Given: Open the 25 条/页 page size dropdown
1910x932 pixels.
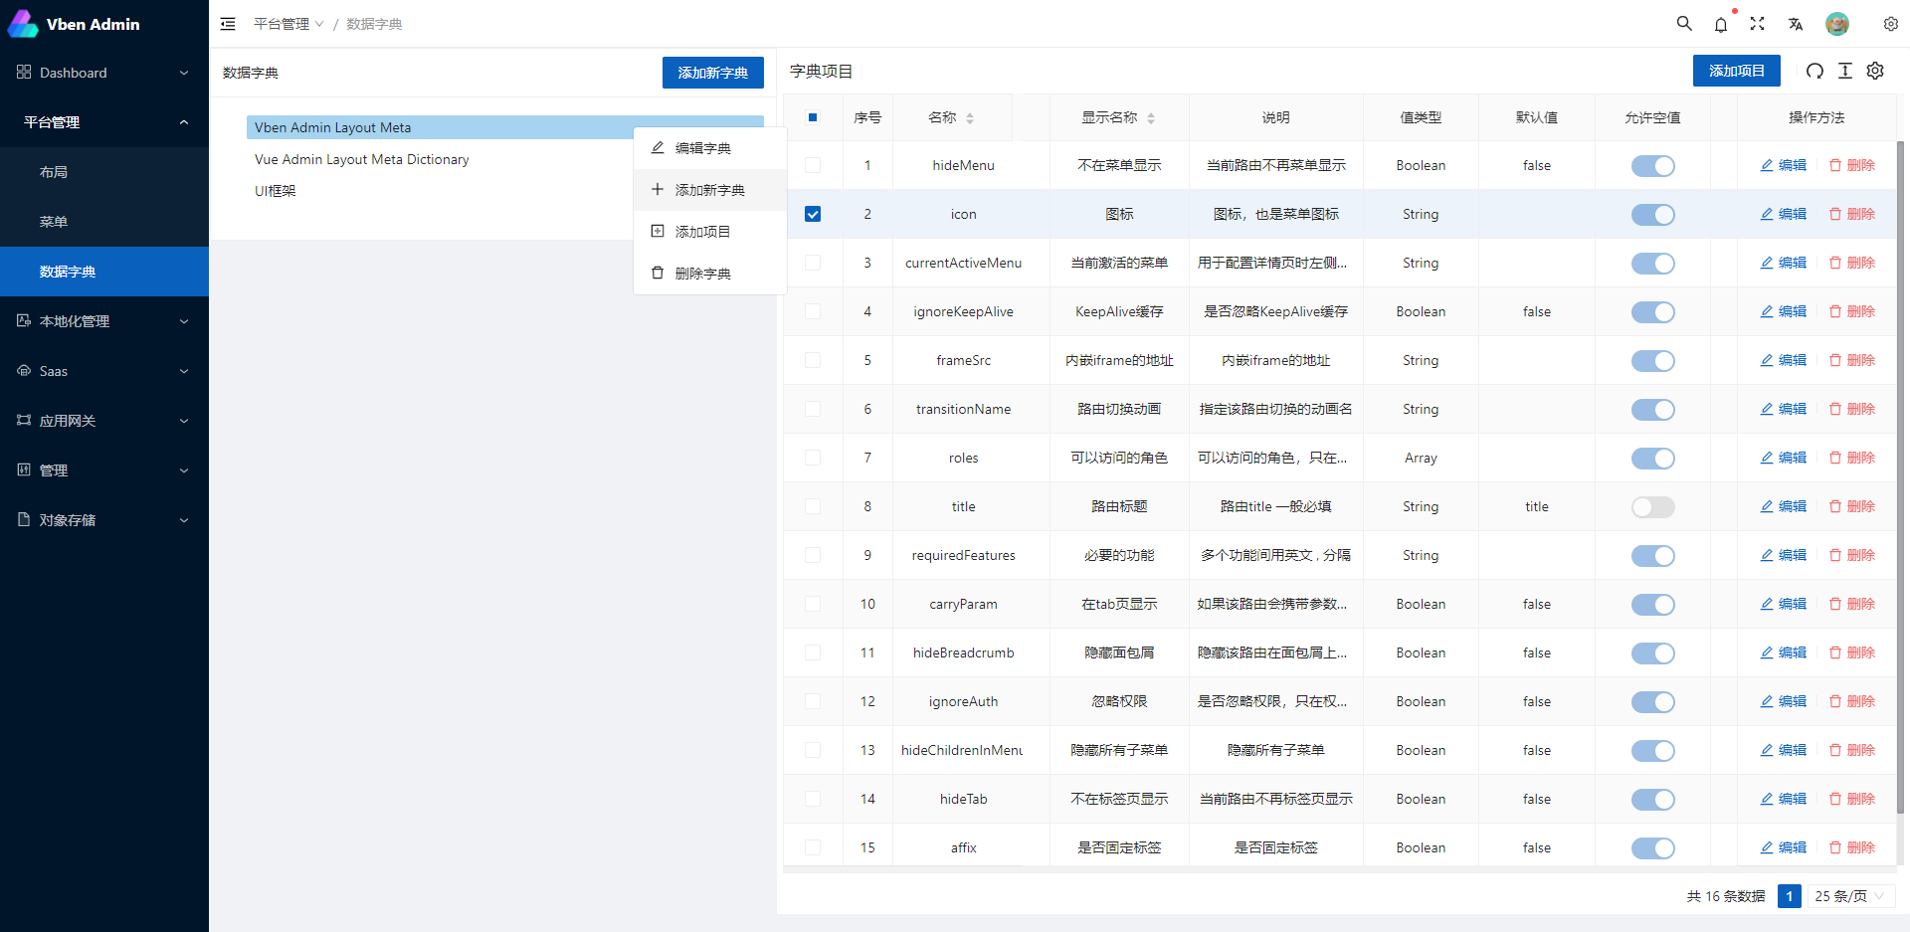Looking at the screenshot, I should (1847, 895).
